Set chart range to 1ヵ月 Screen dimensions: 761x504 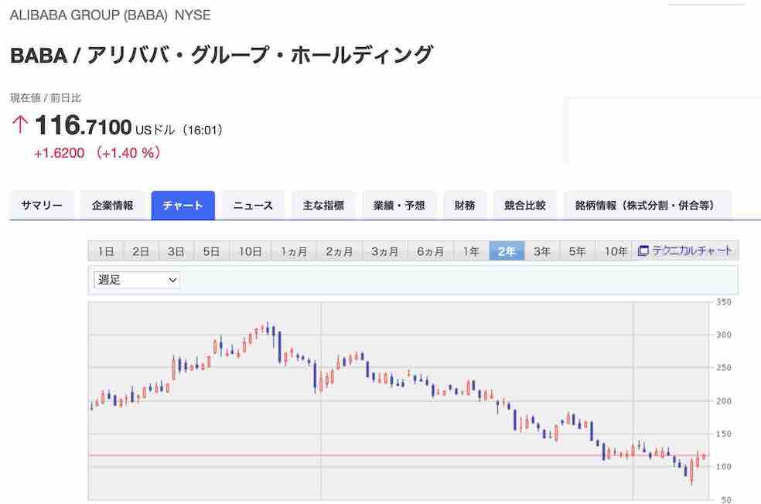(294, 251)
